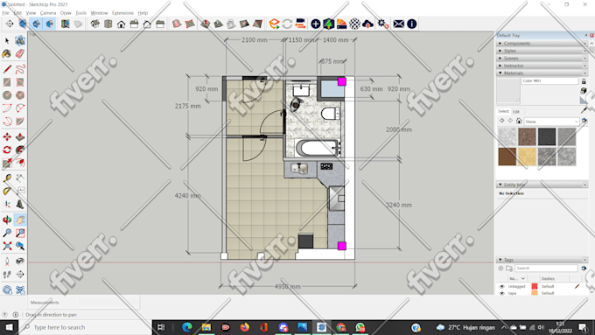Switch to Front view house icon
Viewport: 595px width, 335px height.
click(121, 24)
